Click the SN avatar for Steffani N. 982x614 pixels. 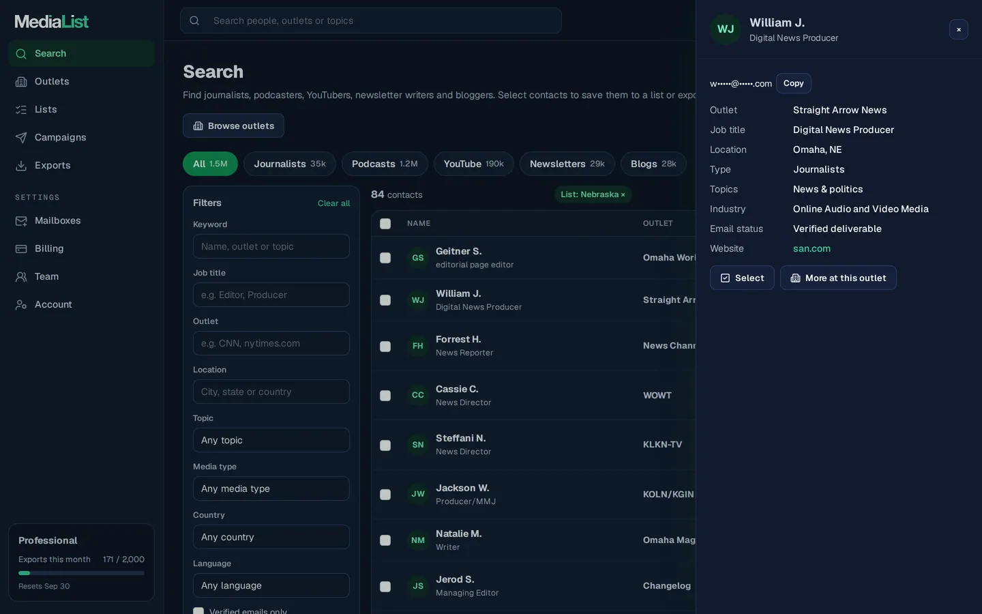pos(418,445)
